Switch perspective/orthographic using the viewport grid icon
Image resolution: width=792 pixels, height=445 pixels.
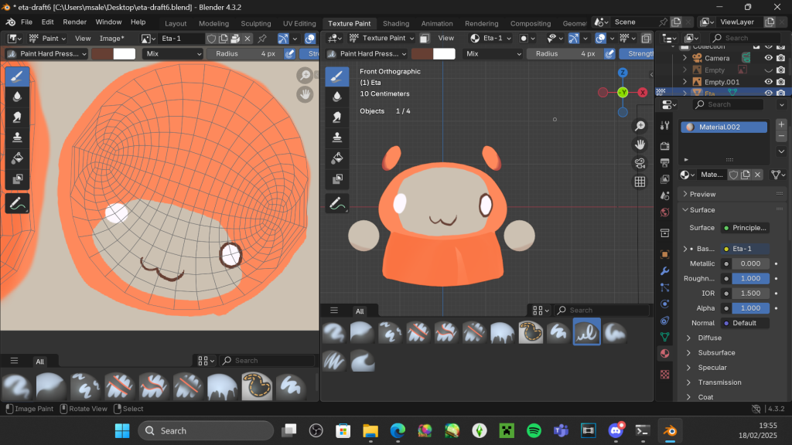pyautogui.click(x=640, y=182)
